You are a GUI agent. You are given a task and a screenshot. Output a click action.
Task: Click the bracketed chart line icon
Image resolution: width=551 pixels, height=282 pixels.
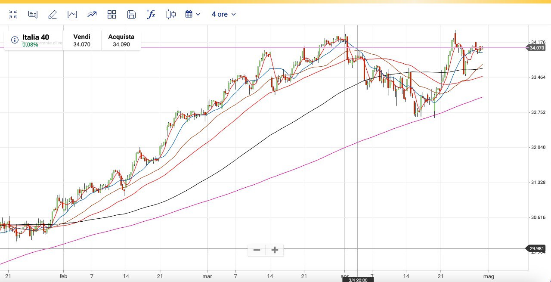click(x=72, y=14)
